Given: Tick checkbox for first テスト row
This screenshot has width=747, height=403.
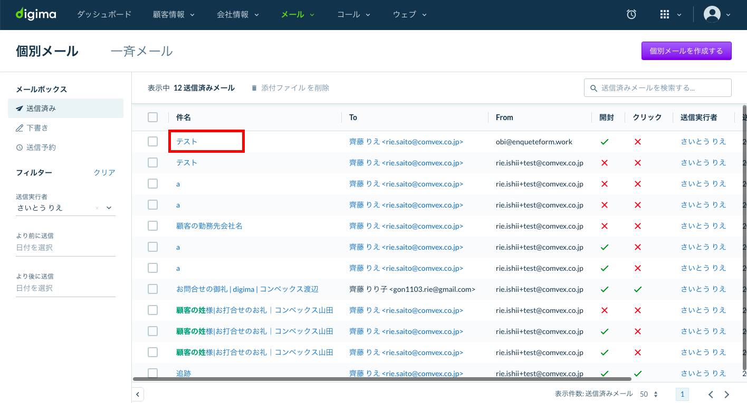Looking at the screenshot, I should tap(153, 141).
